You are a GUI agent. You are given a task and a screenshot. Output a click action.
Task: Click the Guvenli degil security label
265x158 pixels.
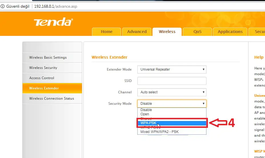(18, 6)
